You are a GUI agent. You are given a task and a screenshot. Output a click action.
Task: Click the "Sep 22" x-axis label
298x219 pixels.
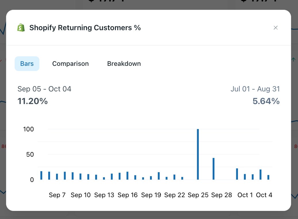coord(174,195)
